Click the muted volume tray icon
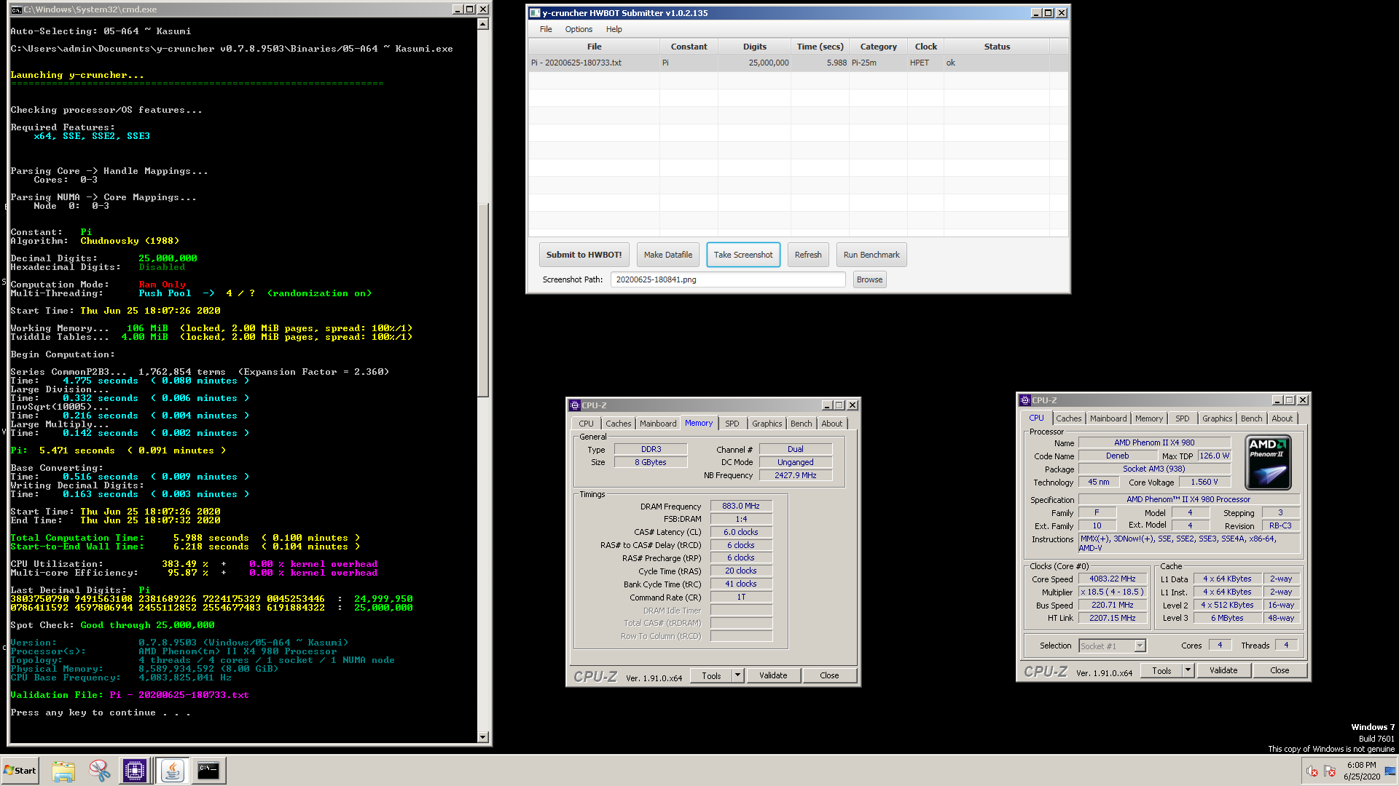 (x=1312, y=771)
